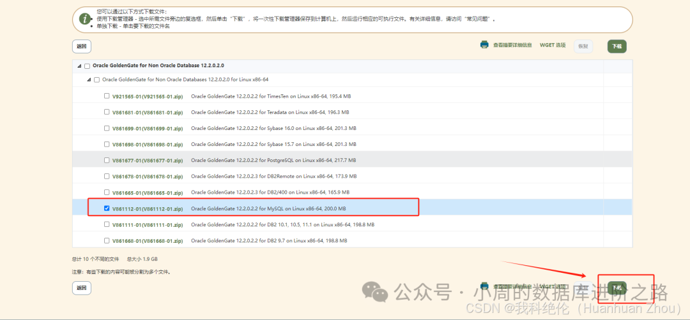The image size is (690, 320).
Task: Click the '总计 10 个不同的文件' summary text
Action: tap(95, 259)
